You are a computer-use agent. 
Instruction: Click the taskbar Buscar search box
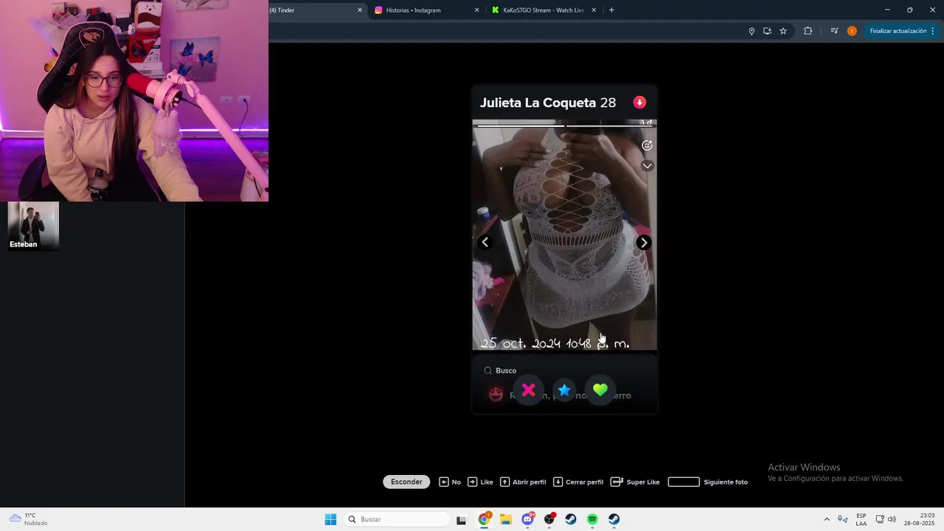point(397,519)
